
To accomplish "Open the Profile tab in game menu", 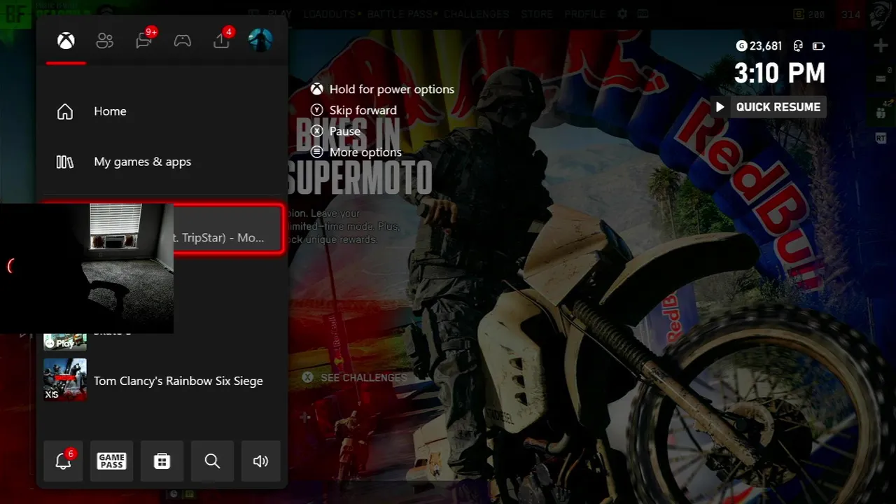I will coord(585,14).
